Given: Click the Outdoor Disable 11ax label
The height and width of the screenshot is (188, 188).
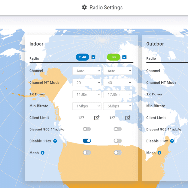Looking at the screenshot, I should (x=157, y=141).
